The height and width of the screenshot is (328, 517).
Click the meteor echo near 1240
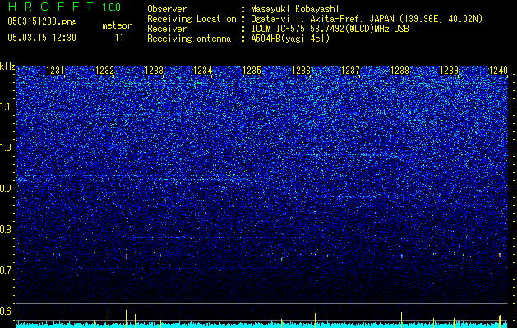point(500,255)
